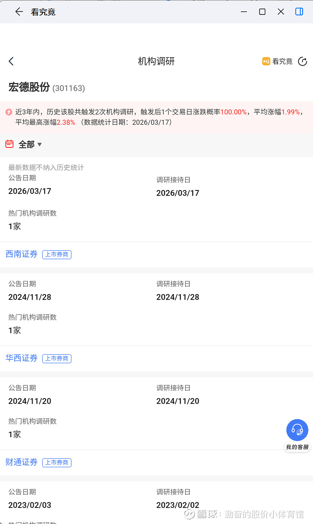Click the 看究竟 text in header
This screenshot has height=524, width=313.
[x=282, y=61]
